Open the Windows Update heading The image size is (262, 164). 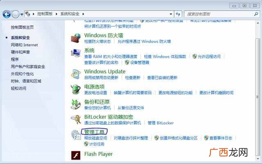105,71
